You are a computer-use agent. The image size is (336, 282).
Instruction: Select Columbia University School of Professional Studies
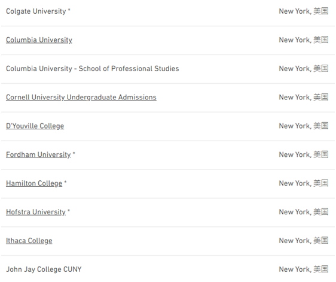92,69
